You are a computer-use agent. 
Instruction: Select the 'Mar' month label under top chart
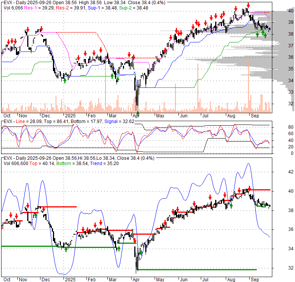click(113, 116)
